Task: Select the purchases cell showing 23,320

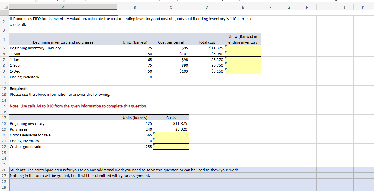Action: pyautogui.click(x=171, y=129)
